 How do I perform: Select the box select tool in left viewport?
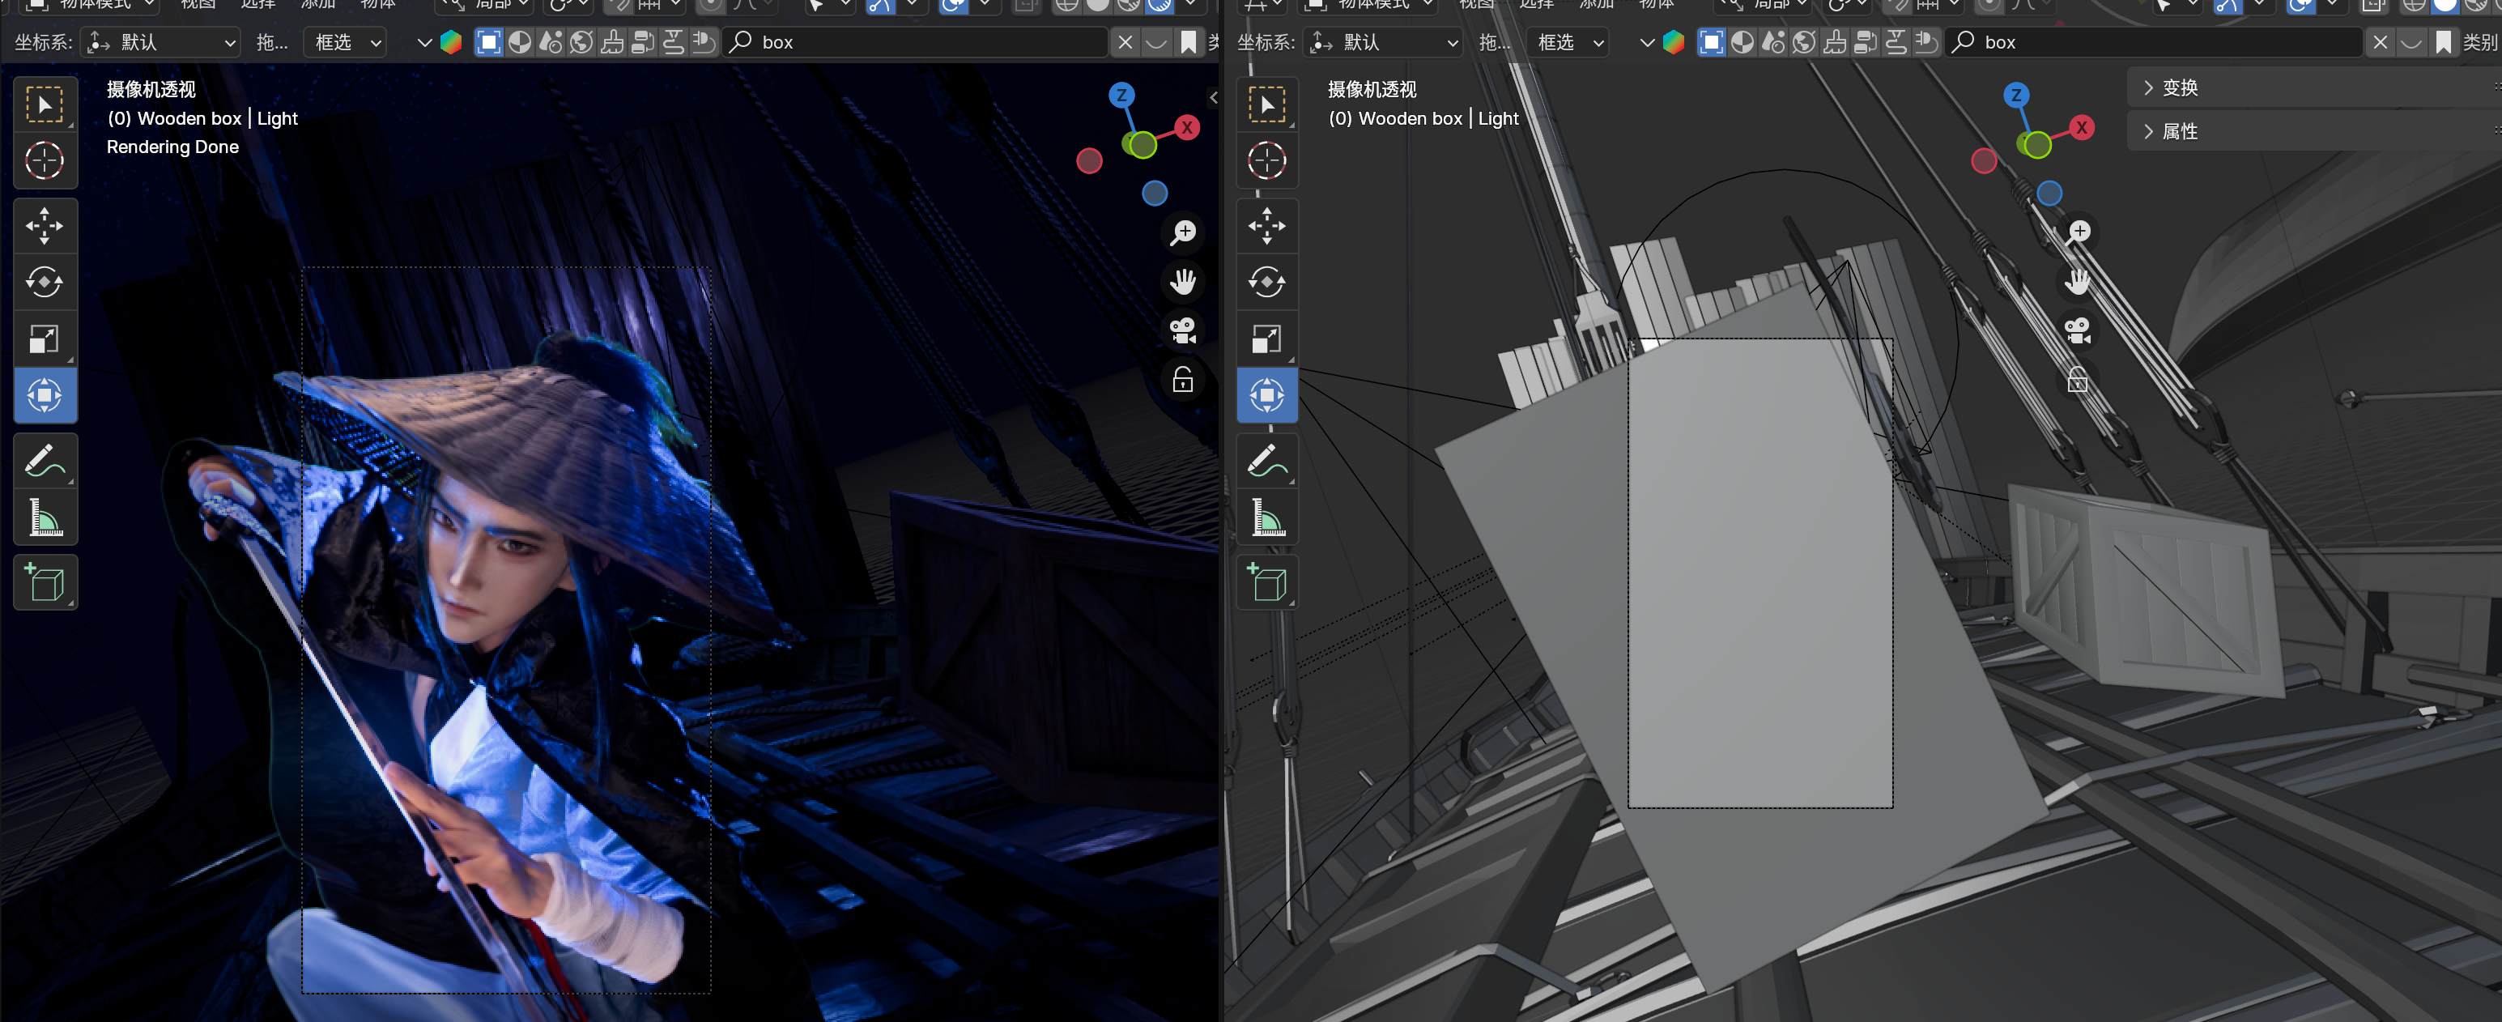click(45, 104)
